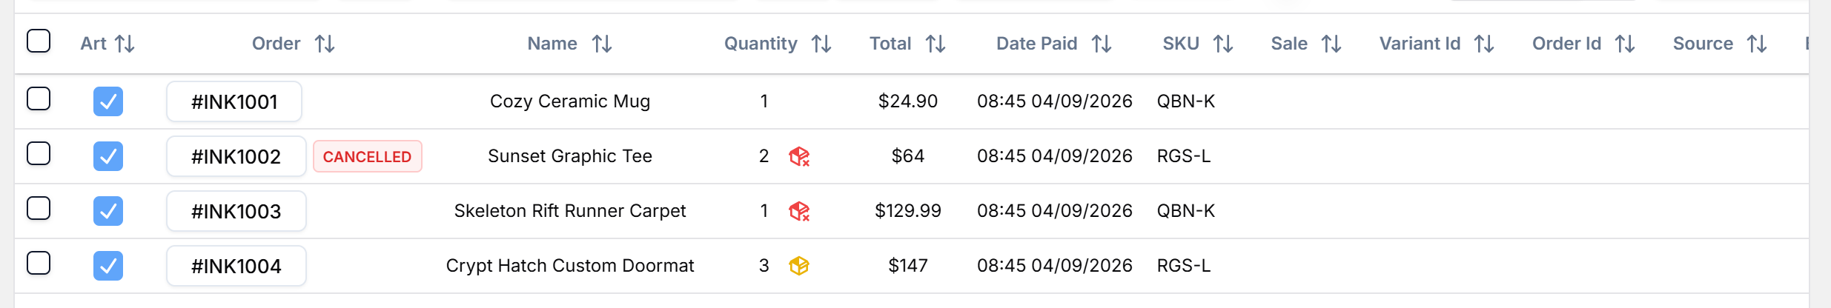
Task: Click red package icon on Skeleton Rift Runner Carpet row
Action: (799, 211)
